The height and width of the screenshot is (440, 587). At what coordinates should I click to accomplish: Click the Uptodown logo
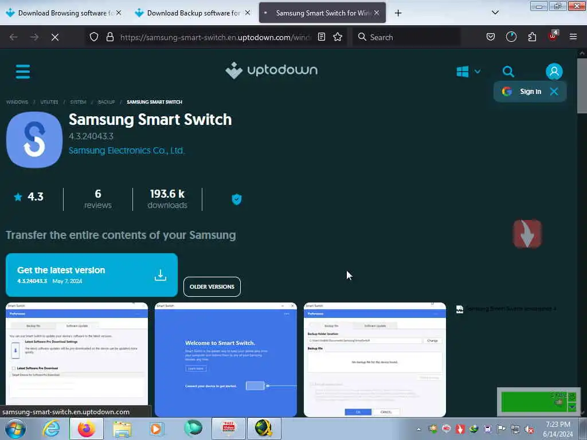pyautogui.click(x=271, y=70)
